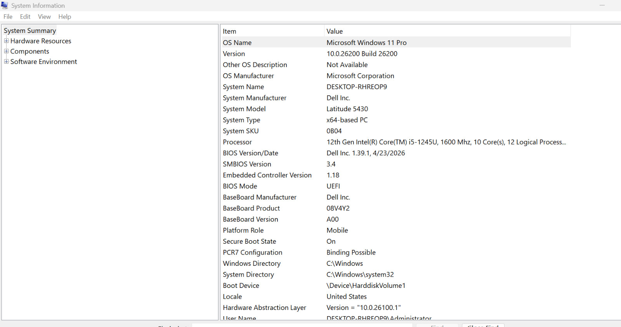The width and height of the screenshot is (621, 327).
Task: Click the 'Other OS Description' item cell
Action: 255,65
